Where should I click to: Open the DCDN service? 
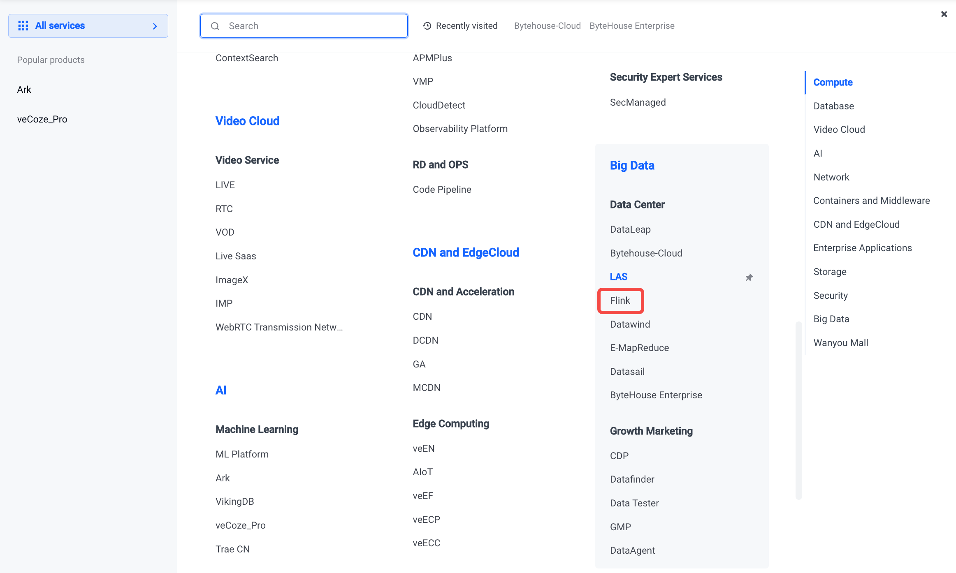tap(425, 340)
